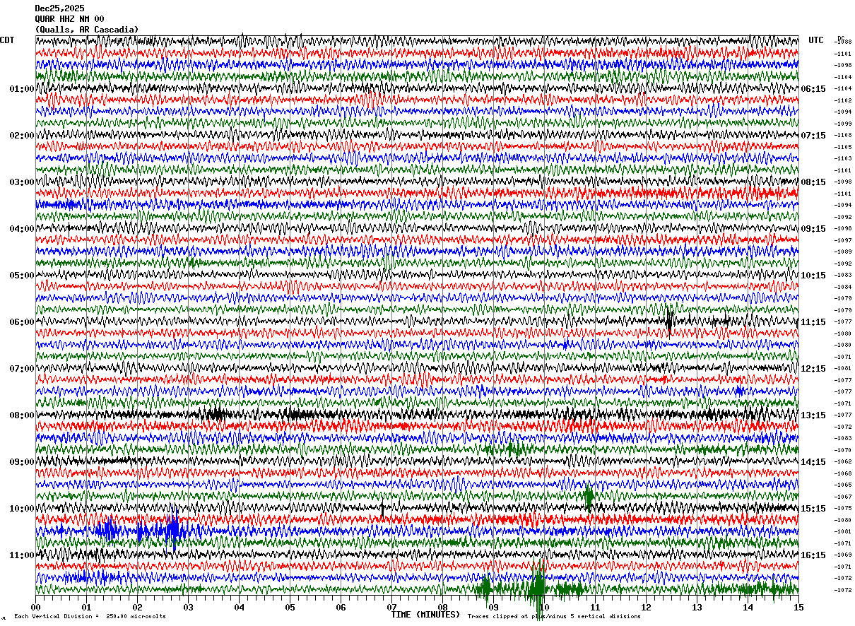This screenshot has width=855, height=626.
Task: Click the 16:15 UTC time label
Action: [x=813, y=555]
